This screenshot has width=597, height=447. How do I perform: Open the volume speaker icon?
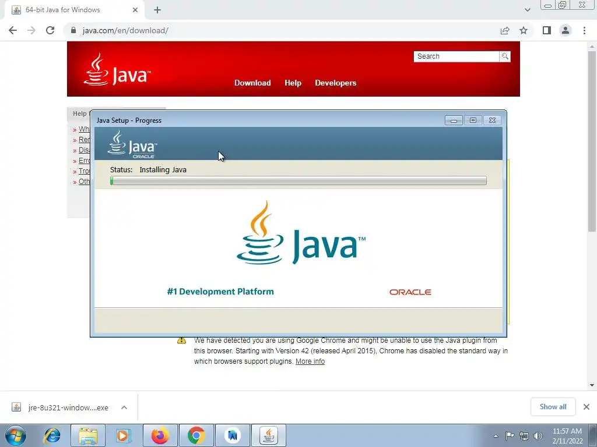538,436
